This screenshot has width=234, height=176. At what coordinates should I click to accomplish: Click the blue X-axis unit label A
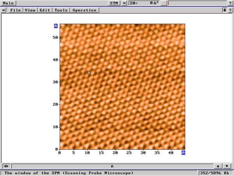183,153
